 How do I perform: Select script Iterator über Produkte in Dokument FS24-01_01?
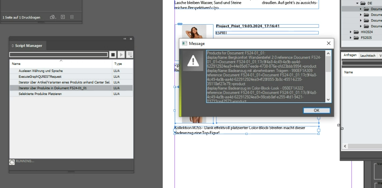(71, 88)
